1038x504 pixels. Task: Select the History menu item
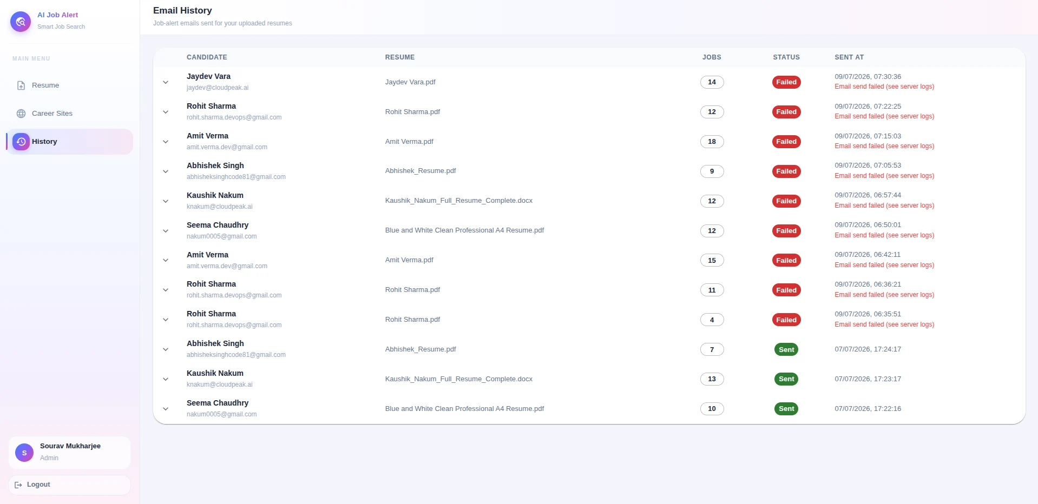click(69, 142)
